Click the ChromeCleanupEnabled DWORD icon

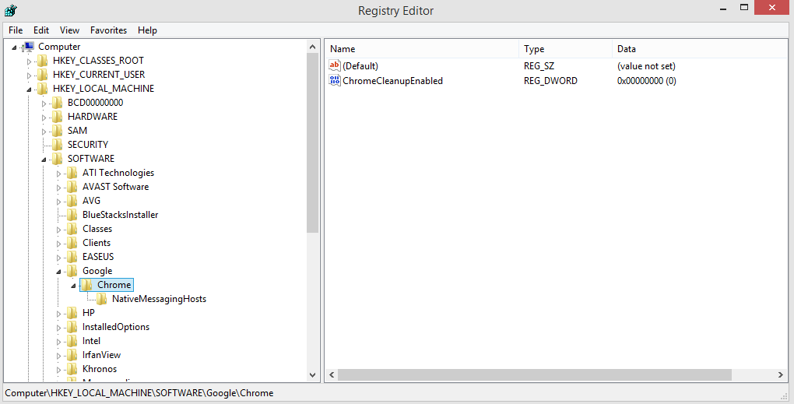pos(334,80)
